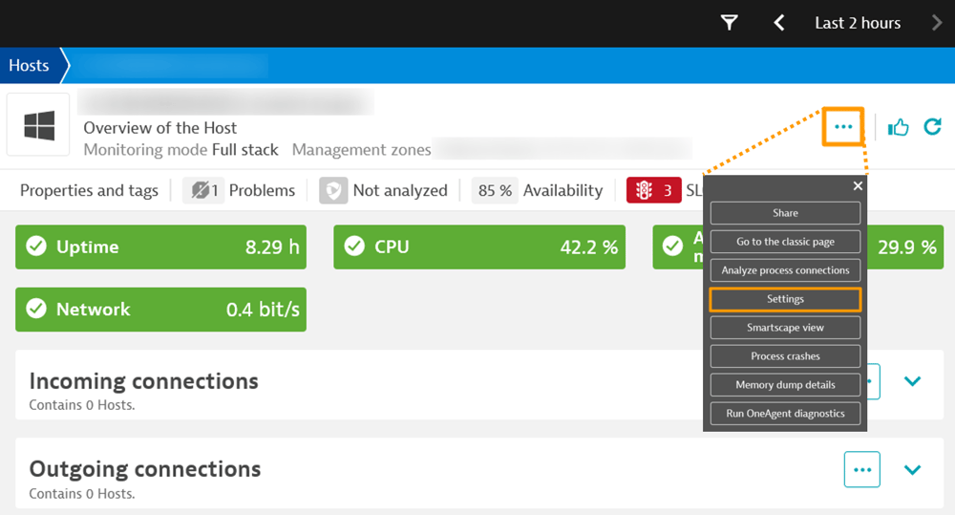Click the filter funnel icon
The width and height of the screenshot is (955, 515).
click(730, 23)
